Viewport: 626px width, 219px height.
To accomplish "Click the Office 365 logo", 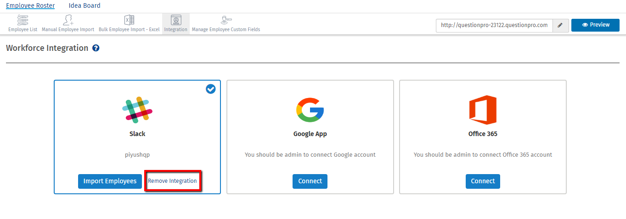I will click(x=483, y=109).
